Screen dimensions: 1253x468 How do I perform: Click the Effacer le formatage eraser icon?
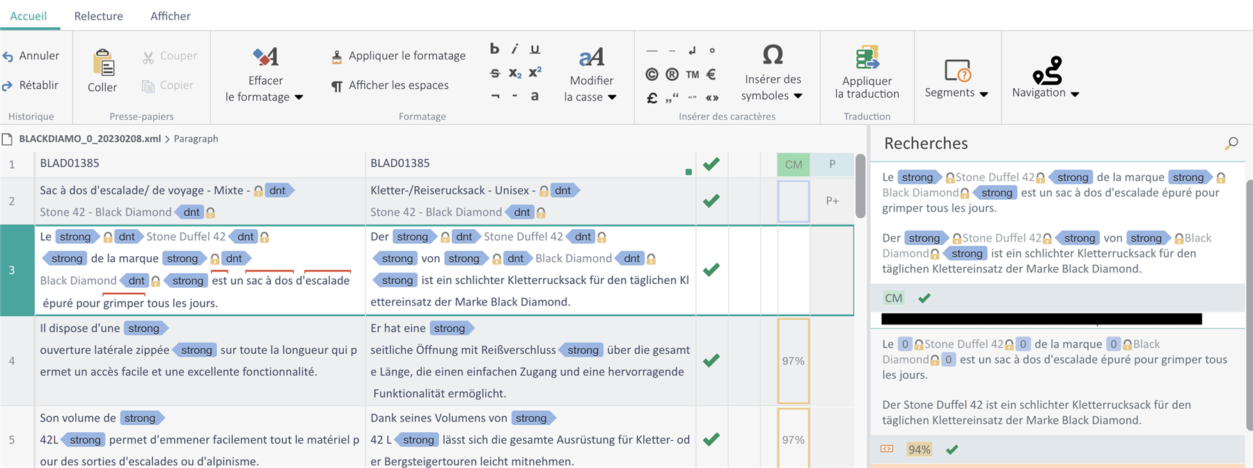tap(265, 56)
